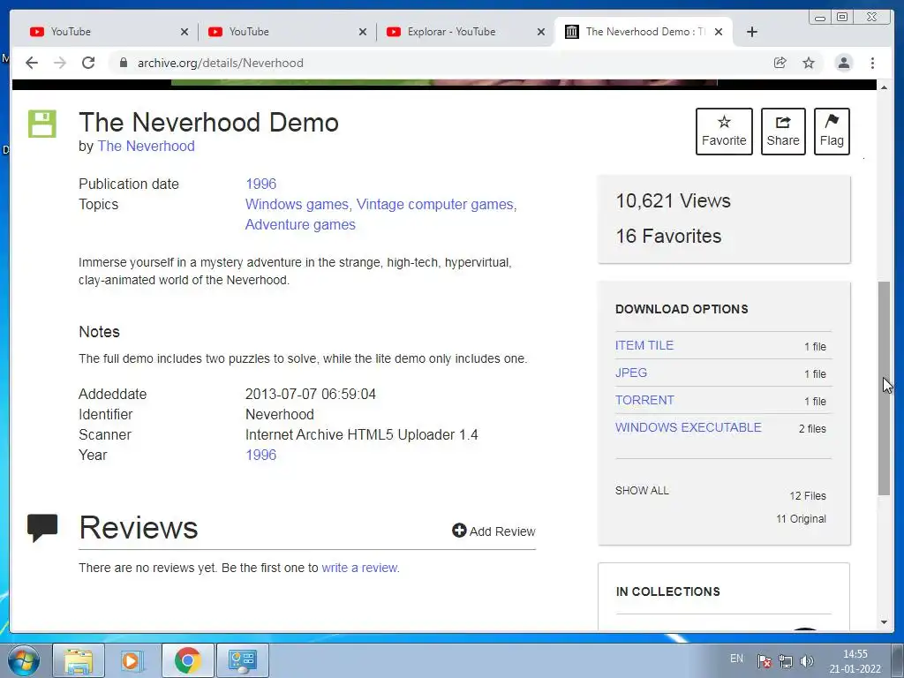
Task: Click the EN language indicator
Action: pyautogui.click(x=737, y=659)
